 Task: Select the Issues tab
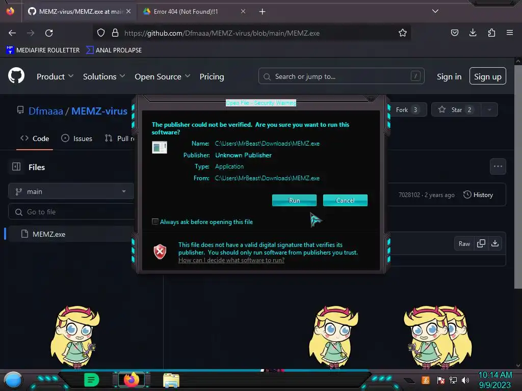[x=76, y=138]
